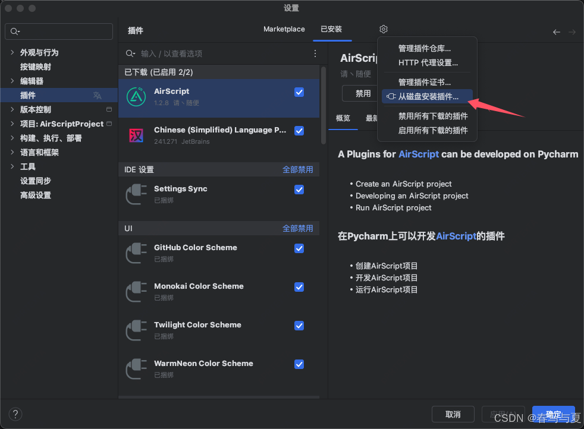This screenshot has width=584, height=429.
Task: Choose 管理插件证书... from the menu
Action: pos(427,82)
